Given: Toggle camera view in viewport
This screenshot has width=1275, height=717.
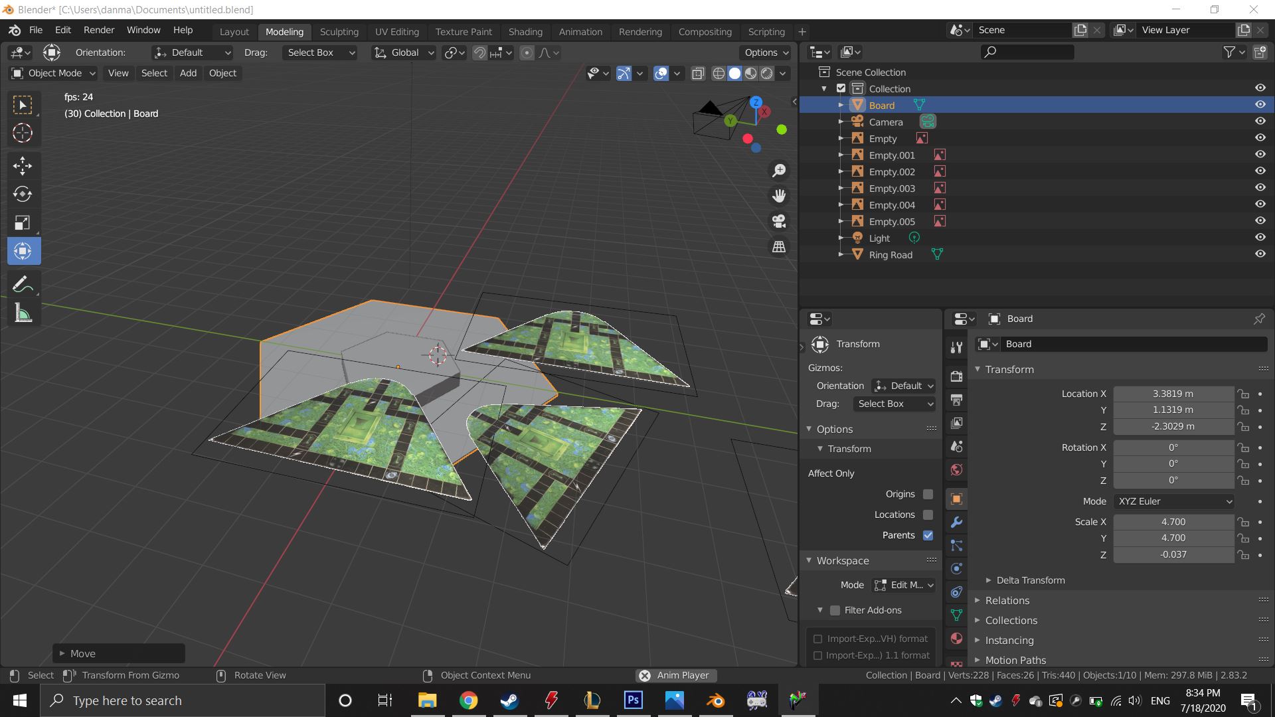Looking at the screenshot, I should tap(779, 221).
